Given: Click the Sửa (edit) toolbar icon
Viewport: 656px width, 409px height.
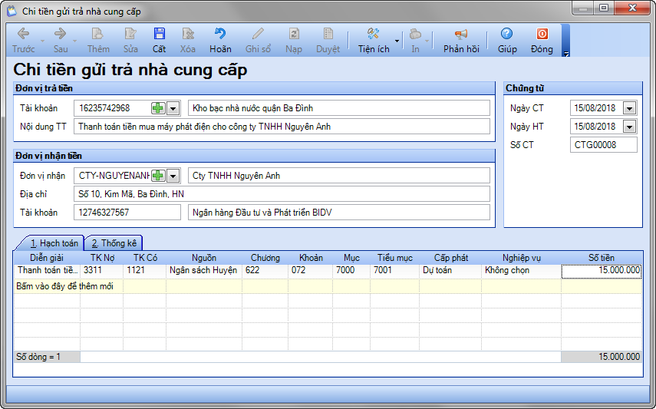Looking at the screenshot, I should point(130,40).
